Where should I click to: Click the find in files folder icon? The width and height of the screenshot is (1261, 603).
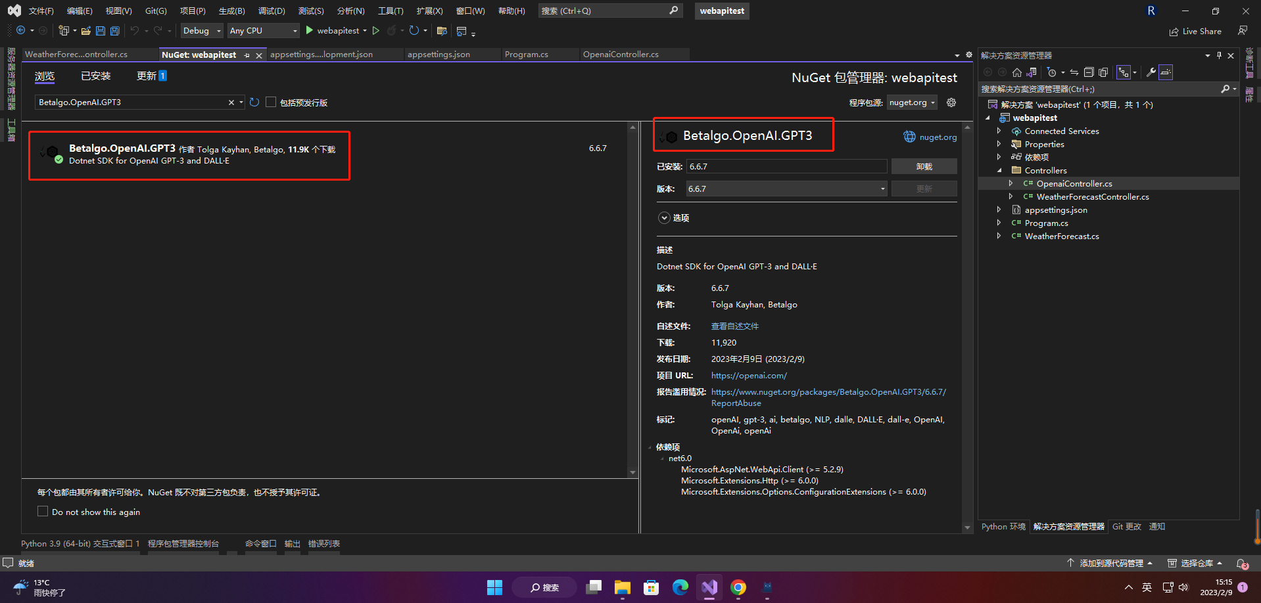point(442,31)
